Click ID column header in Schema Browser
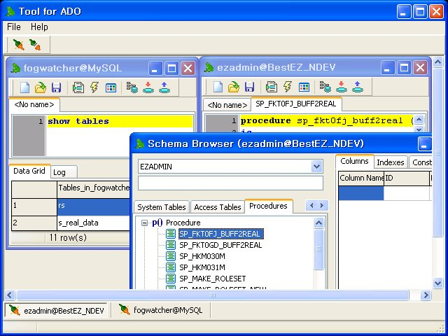Viewport: 448px width, 336px height. tap(407, 178)
